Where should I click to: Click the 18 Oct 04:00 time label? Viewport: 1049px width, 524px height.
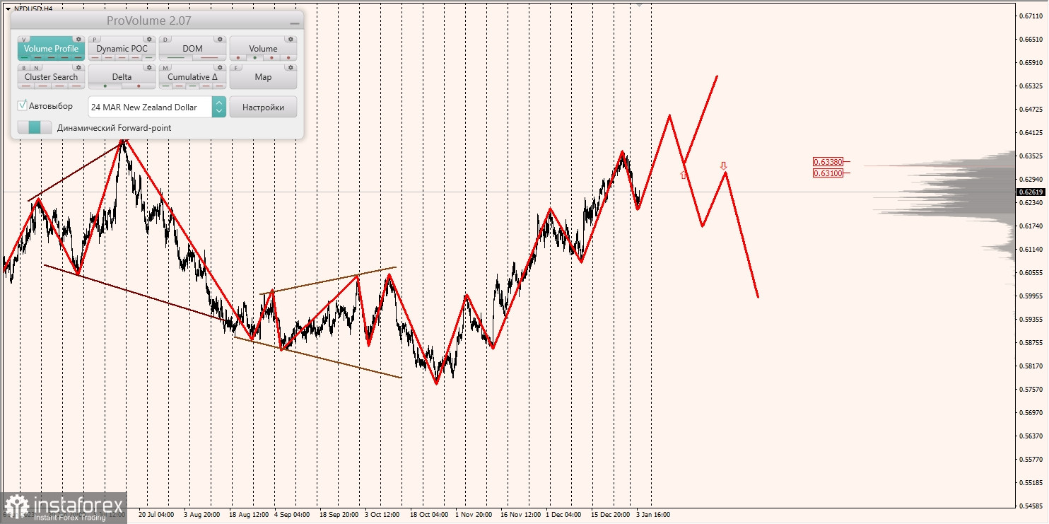tap(429, 515)
